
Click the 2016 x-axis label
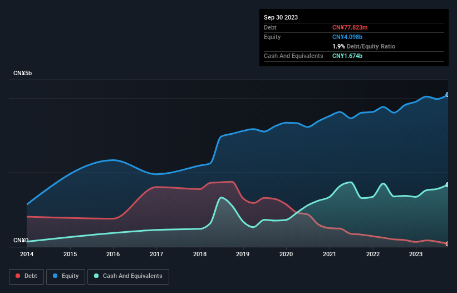(x=113, y=254)
